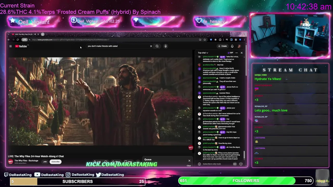The image size is (333, 187).
Task: Click the chat heart reaction icon
Action: [x=241, y=164]
